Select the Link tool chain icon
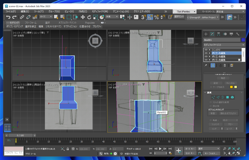249x160 pixels. tap(22, 17)
